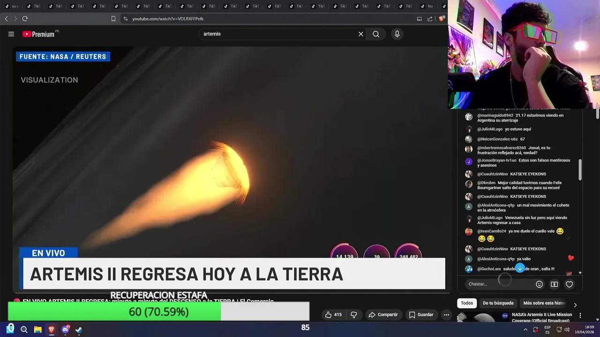
Task: Save video with the Guardar button
Action: pyautogui.click(x=421, y=315)
